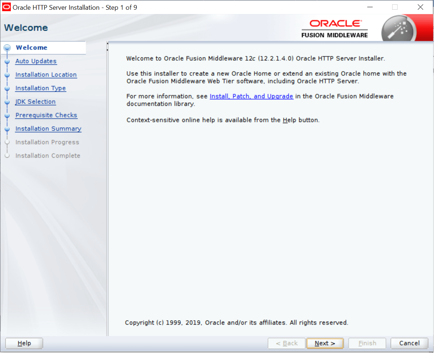Click the Auto Updates step circle indicator
Image resolution: width=434 pixels, height=353 pixels.
pos(8,61)
